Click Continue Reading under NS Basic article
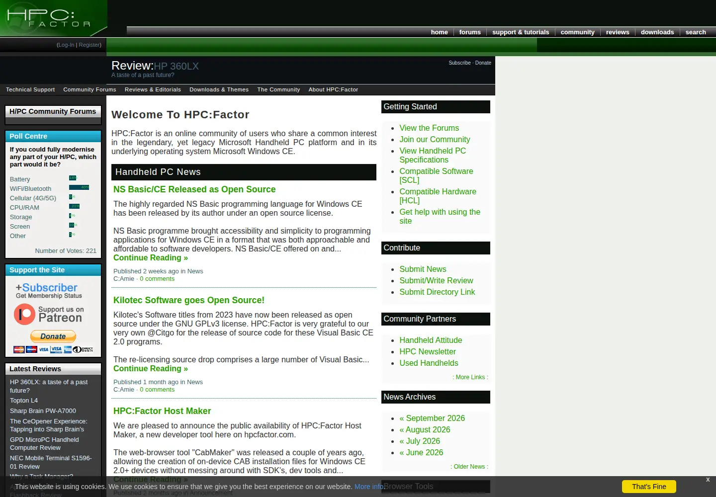Viewport: 716px width, 497px height. (151, 258)
